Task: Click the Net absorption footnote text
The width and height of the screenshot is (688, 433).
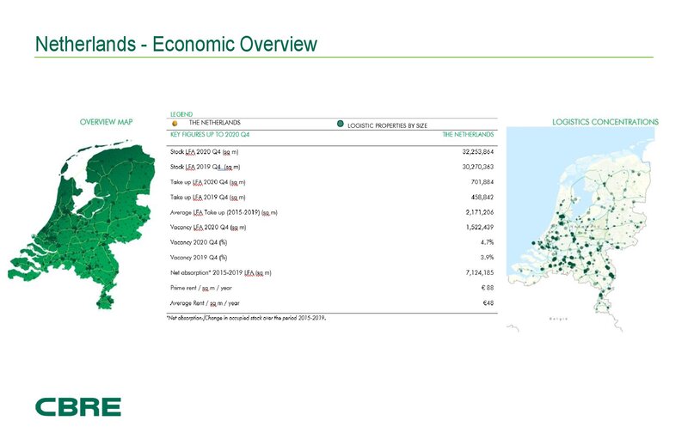Action: (x=246, y=317)
